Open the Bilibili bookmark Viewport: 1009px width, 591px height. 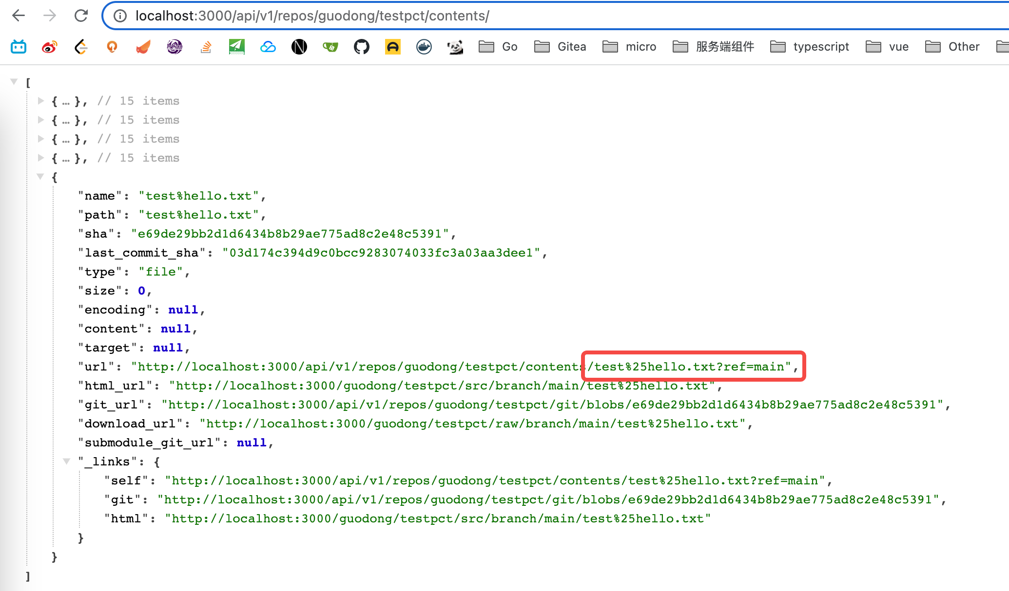click(19, 47)
